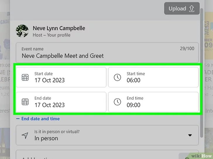Click the Neve Lynn Campbelle host name

(59, 28)
